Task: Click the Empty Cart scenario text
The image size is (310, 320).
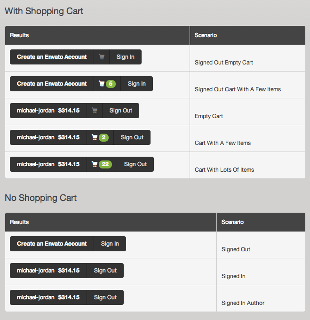Action: pos(209,116)
